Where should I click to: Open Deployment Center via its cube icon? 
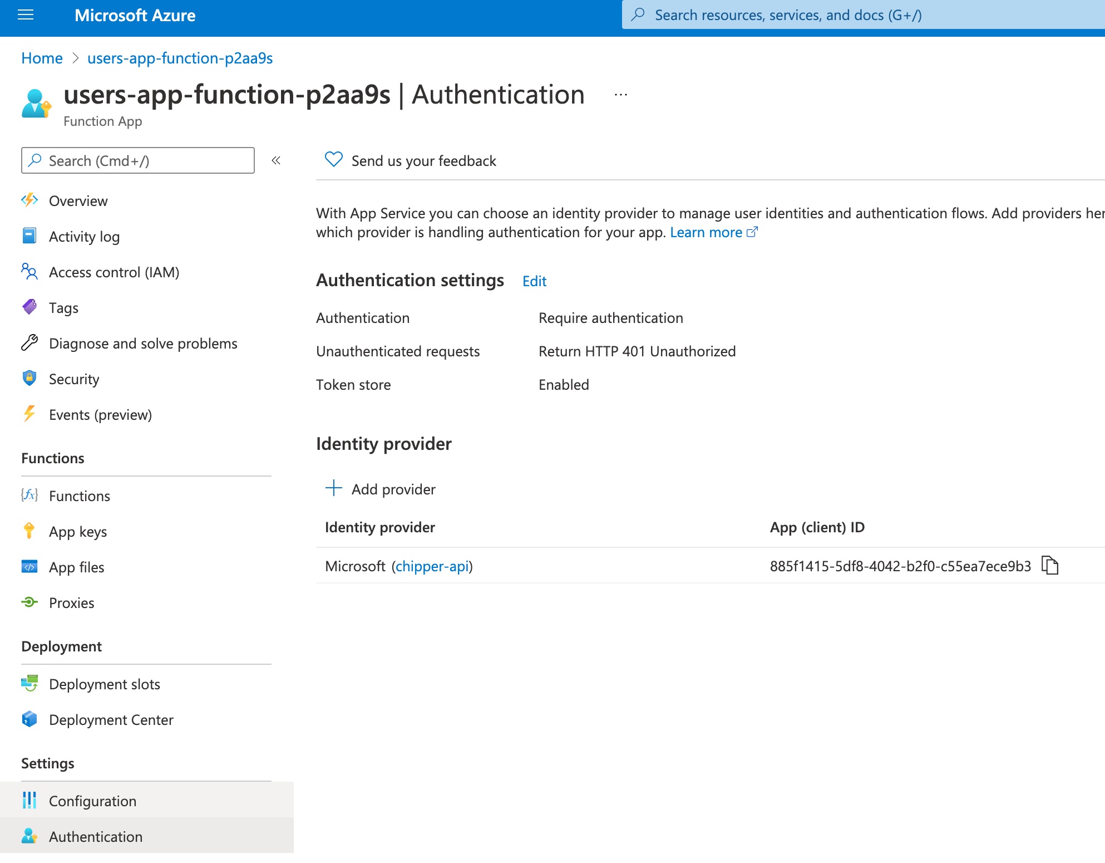[29, 719]
